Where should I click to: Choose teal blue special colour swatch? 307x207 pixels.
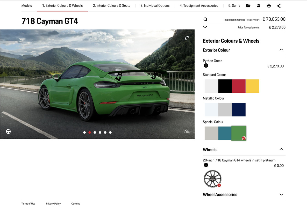tap(225, 133)
